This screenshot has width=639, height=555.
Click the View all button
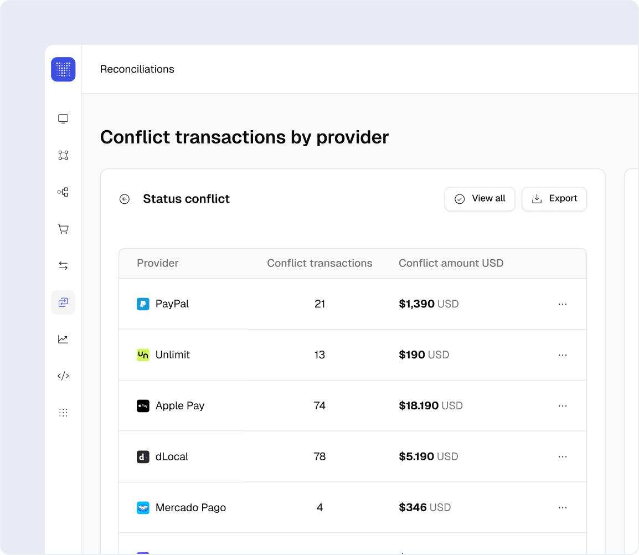pos(480,199)
